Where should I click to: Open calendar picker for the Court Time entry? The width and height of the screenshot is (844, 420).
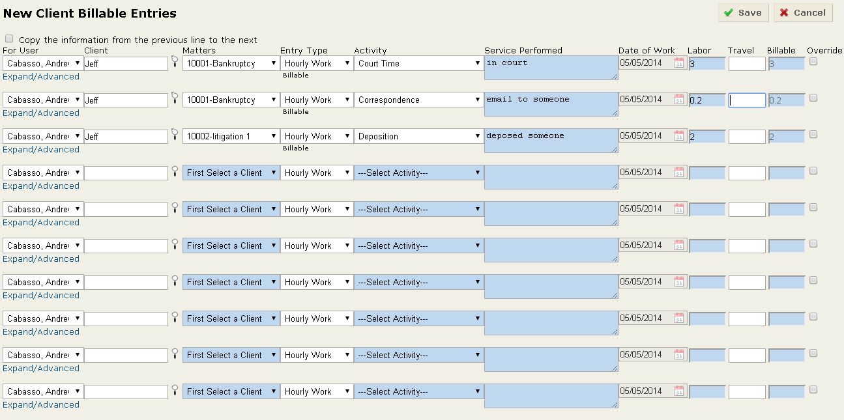(678, 63)
